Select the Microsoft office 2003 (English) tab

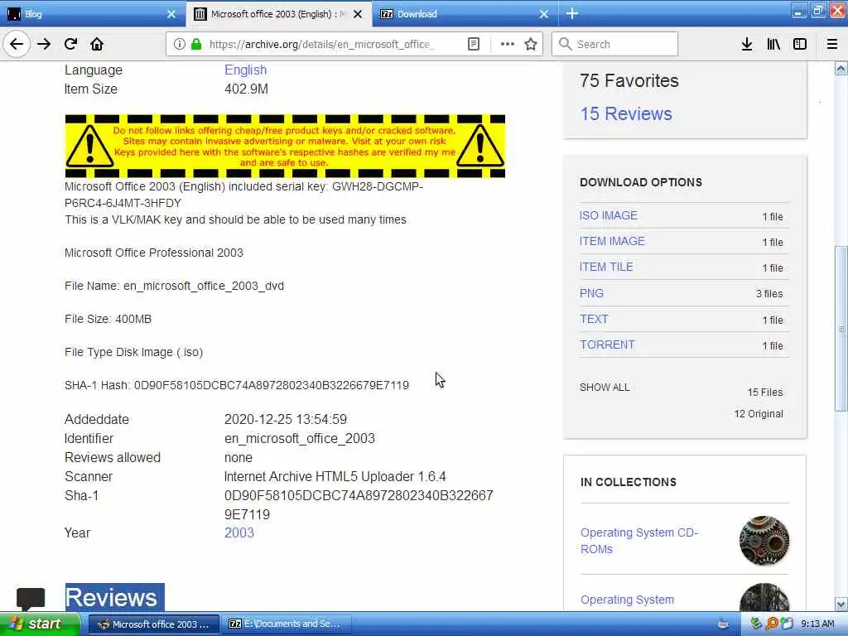[278, 14]
